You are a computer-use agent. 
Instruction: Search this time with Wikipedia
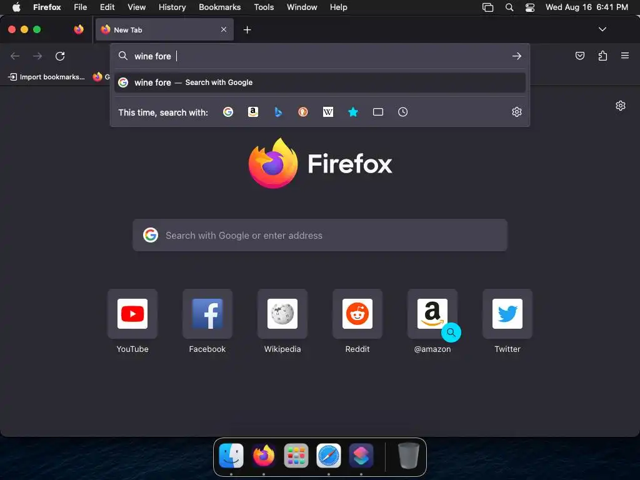click(327, 112)
